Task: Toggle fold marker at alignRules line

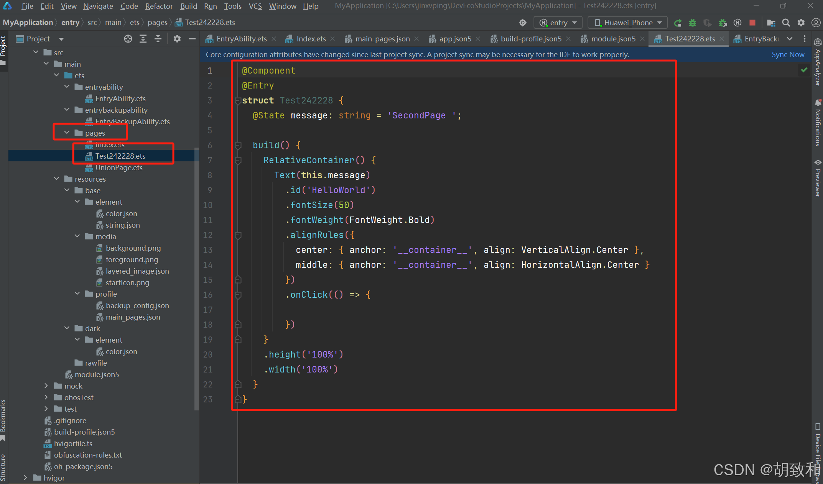Action: 238,235
